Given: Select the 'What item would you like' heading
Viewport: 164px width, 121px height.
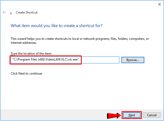Looking at the screenshot, I should [57, 26].
